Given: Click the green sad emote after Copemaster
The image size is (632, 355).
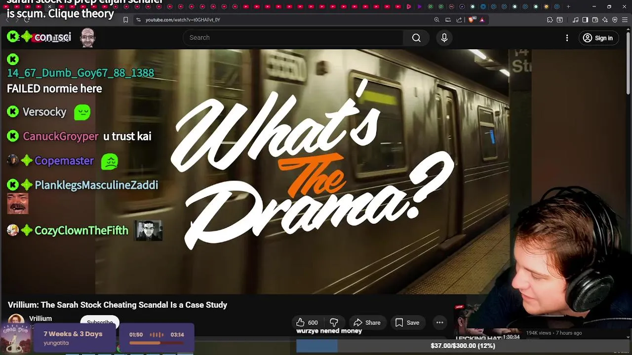Looking at the screenshot, I should pyautogui.click(x=110, y=162).
